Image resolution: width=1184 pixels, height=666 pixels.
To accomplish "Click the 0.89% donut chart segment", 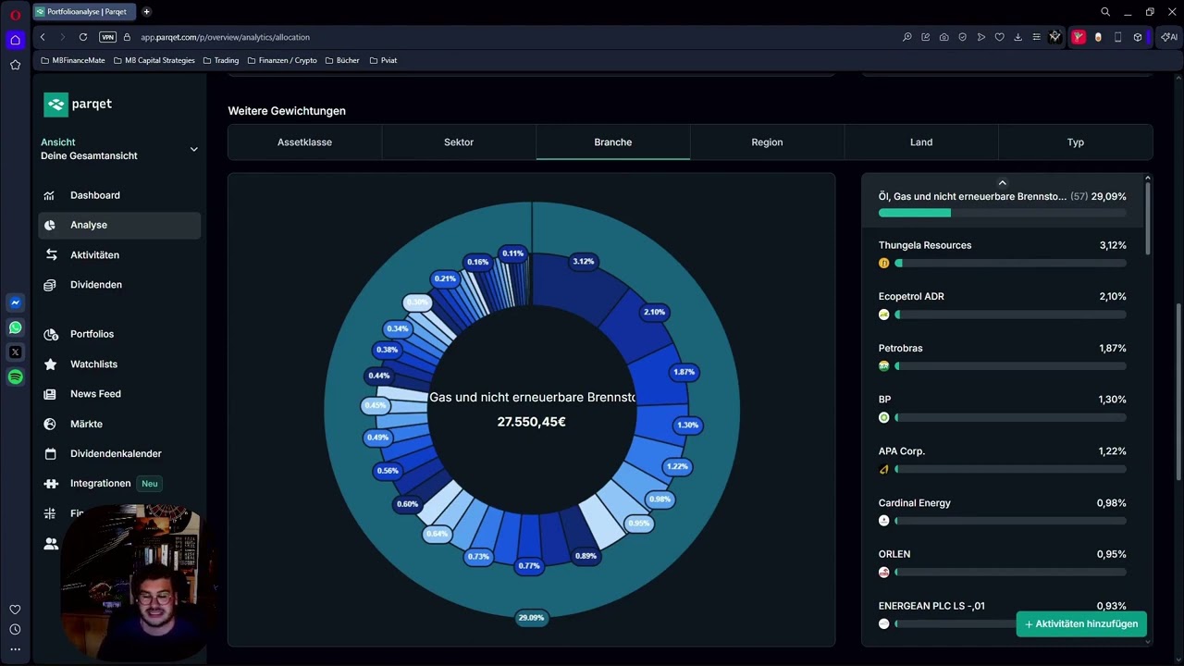I will tap(578, 536).
